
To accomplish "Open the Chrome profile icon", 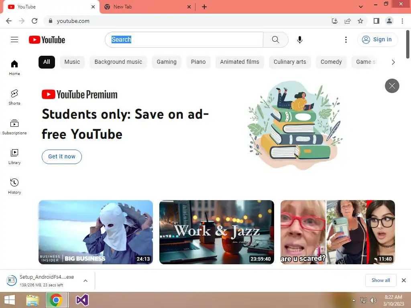I will (x=389, y=21).
